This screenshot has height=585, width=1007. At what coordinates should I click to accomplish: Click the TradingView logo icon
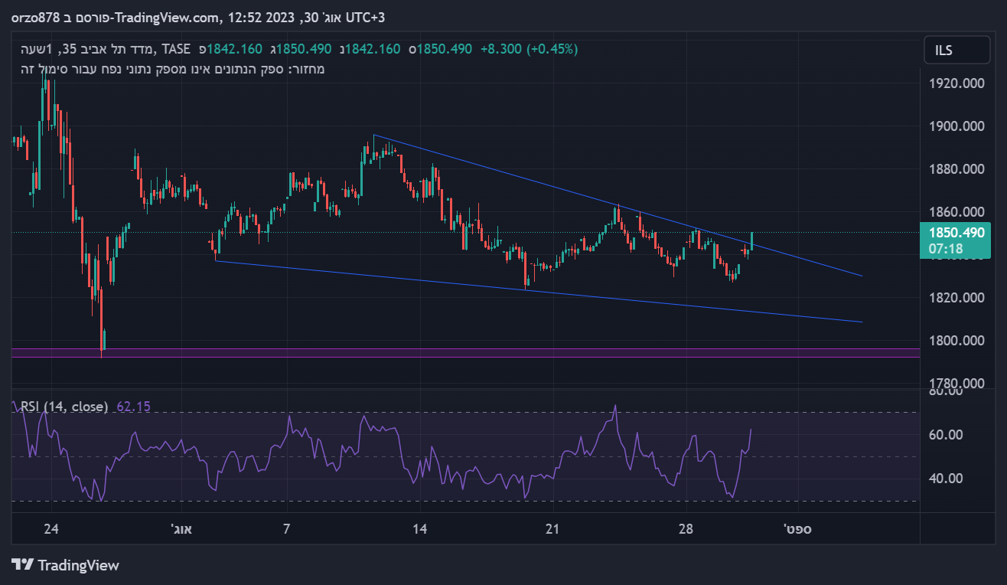[x=23, y=565]
